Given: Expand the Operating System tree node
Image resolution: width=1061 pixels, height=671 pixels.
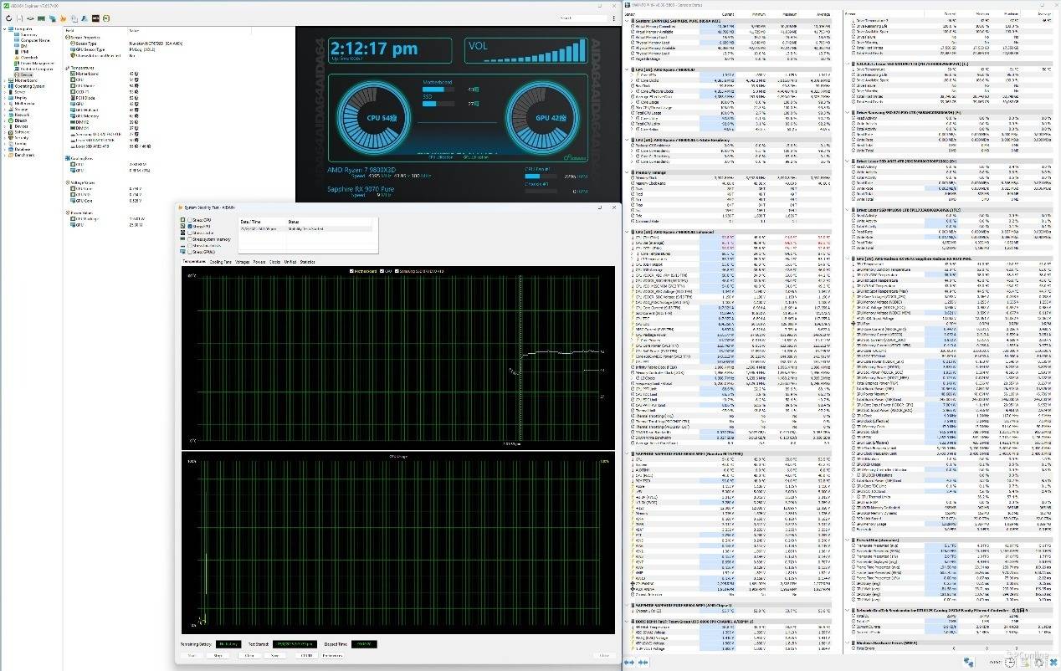Looking at the screenshot, I should 6,86.
